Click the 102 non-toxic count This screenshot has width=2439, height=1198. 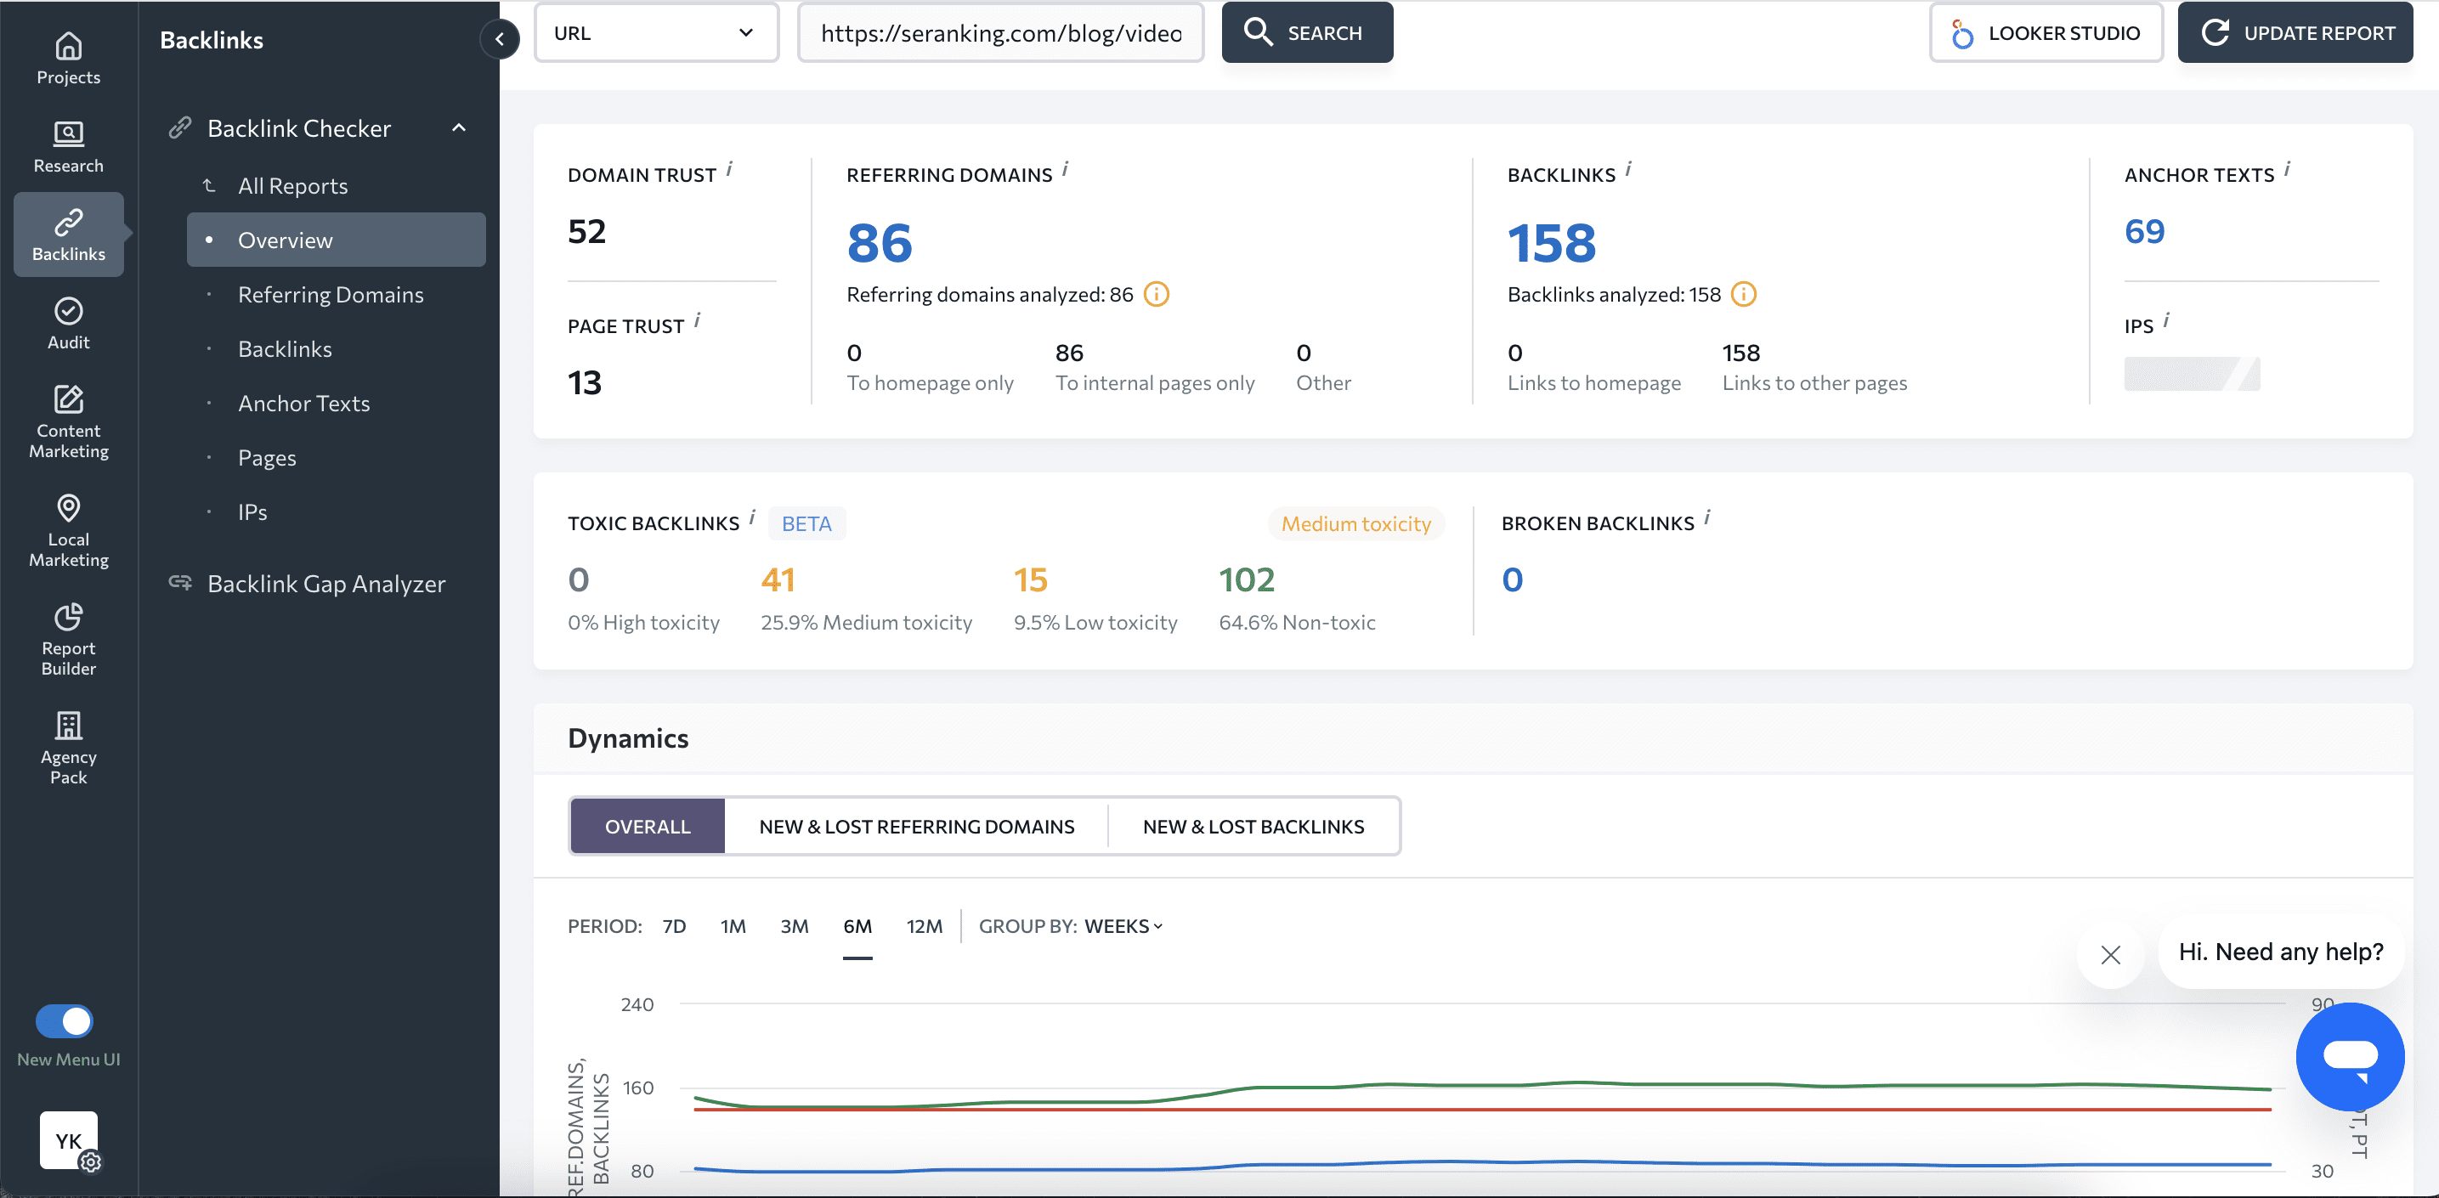coord(1247,579)
